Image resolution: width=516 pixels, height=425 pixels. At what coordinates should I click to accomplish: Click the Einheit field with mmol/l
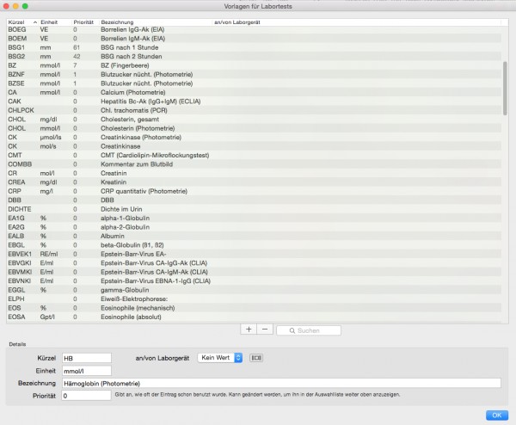point(87,371)
